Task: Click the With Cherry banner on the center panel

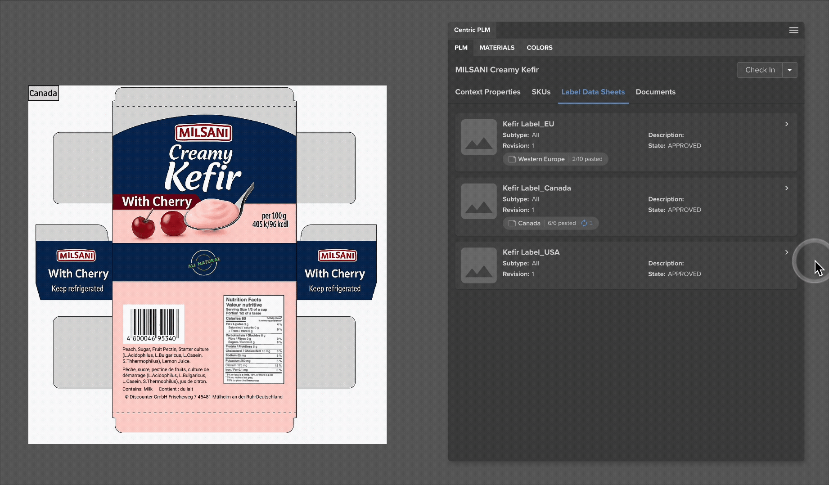Action: (x=157, y=202)
